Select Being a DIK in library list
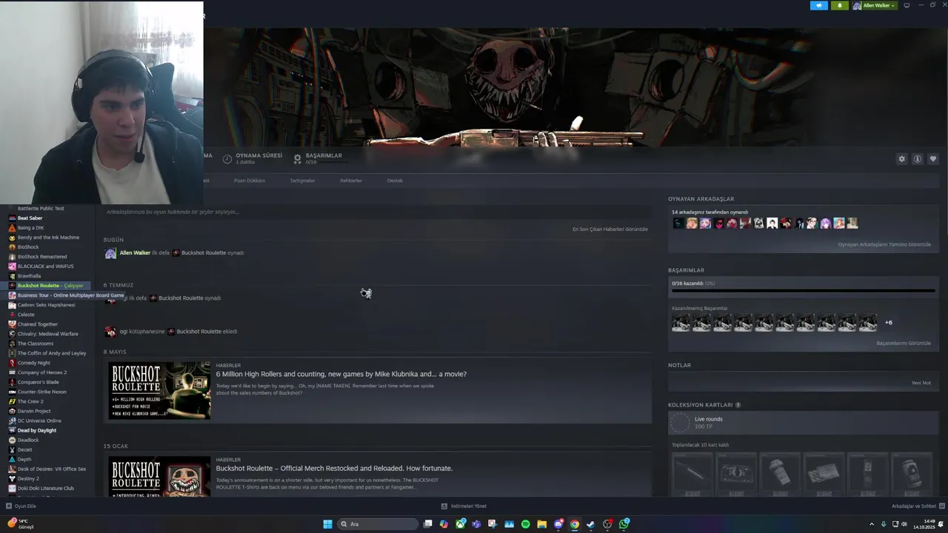948x533 pixels. [30, 228]
